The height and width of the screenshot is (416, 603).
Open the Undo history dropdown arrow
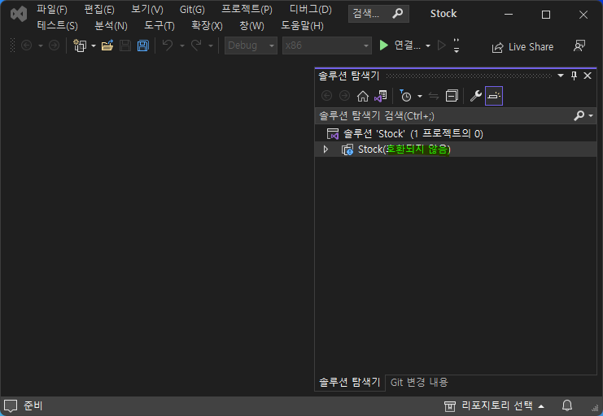click(x=182, y=46)
